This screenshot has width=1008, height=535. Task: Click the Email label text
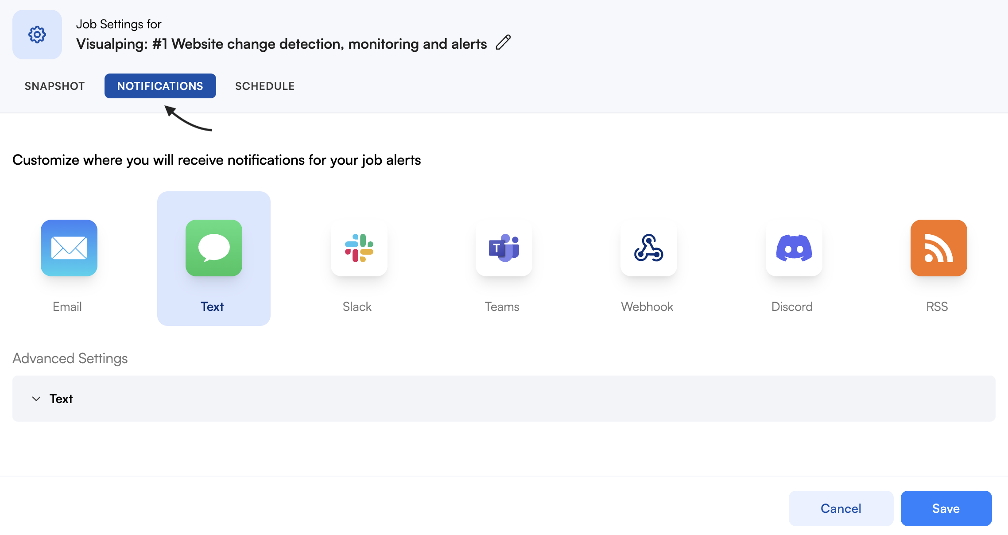coord(67,306)
